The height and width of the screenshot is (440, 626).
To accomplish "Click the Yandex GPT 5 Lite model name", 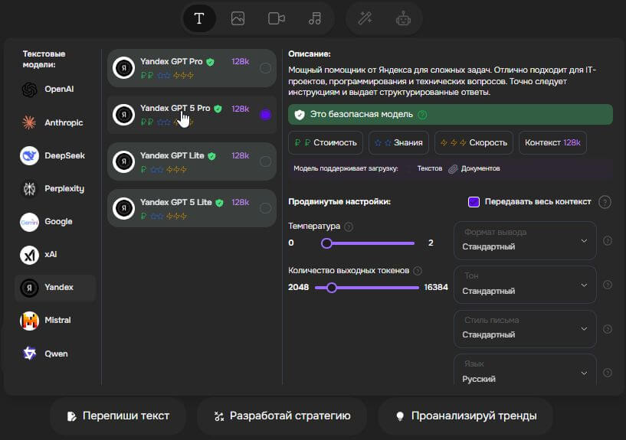I will (175, 203).
